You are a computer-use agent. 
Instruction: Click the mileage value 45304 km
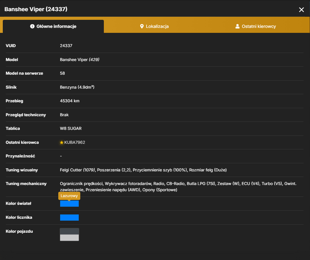(69, 101)
